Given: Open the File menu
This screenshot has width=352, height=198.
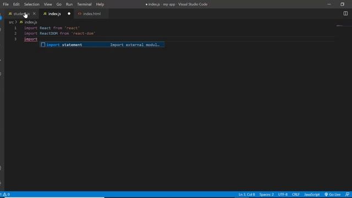Looking at the screenshot, I should [x=5, y=4].
